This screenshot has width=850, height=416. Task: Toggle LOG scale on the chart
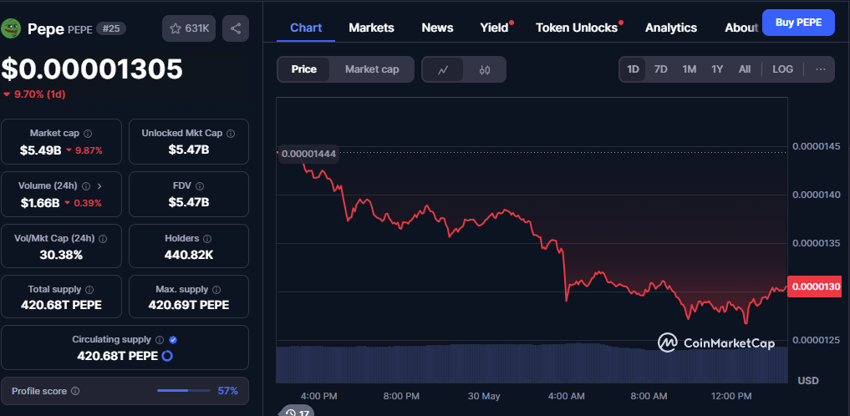783,69
